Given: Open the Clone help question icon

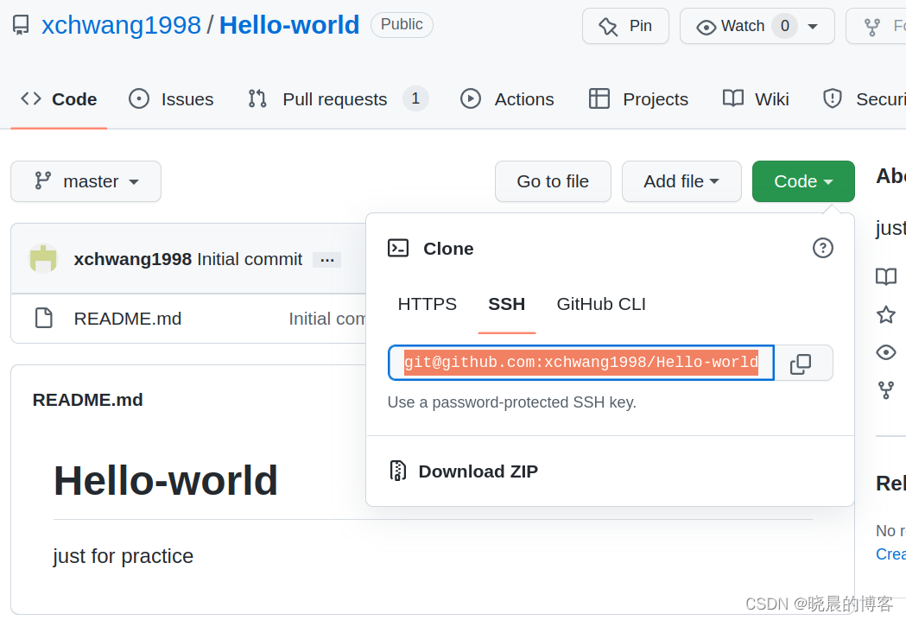Looking at the screenshot, I should point(823,248).
